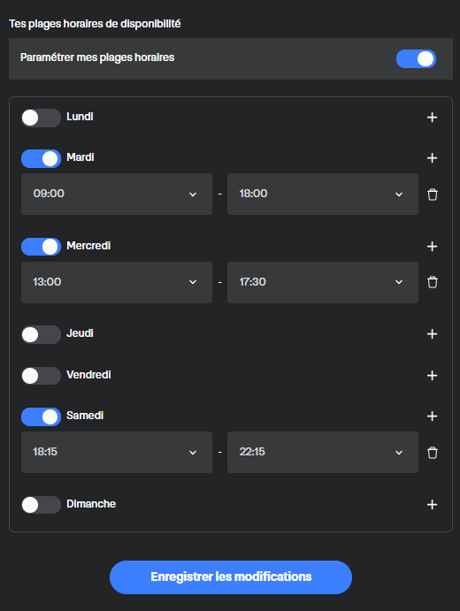
Task: Add another time slot for Samedi
Action: coord(432,416)
